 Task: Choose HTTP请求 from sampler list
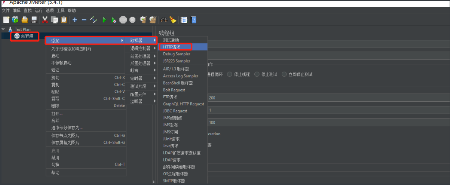[183, 47]
